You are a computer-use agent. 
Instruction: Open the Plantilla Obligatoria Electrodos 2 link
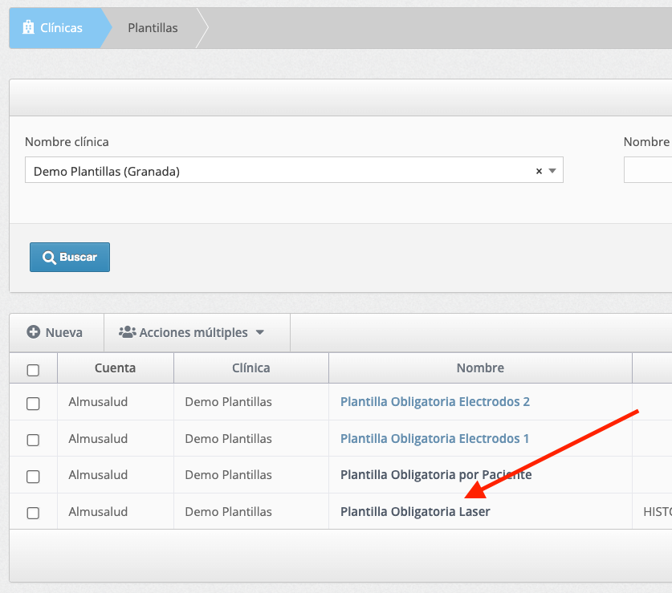point(435,402)
